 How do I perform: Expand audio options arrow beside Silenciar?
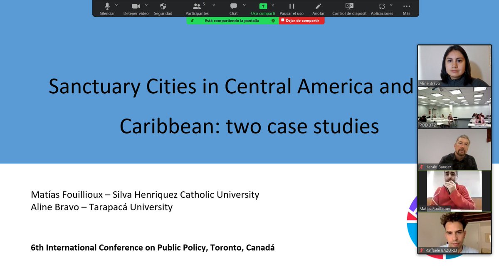tap(116, 5)
